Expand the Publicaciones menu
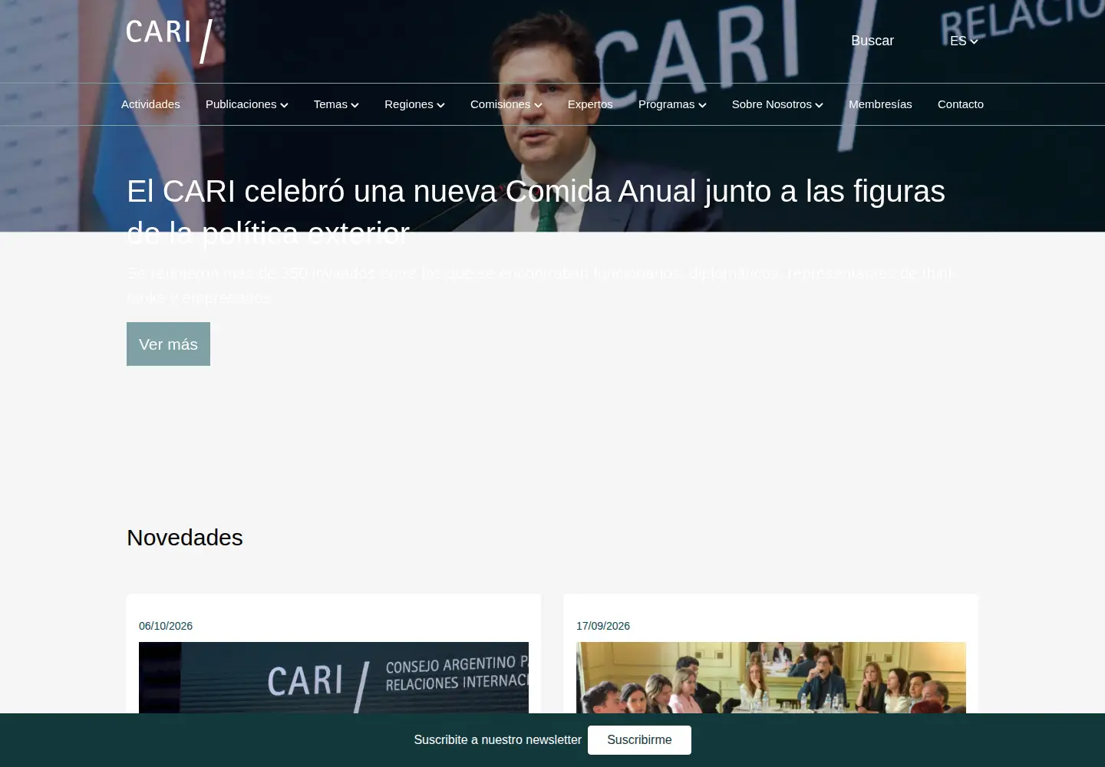Screen dimensions: 1105x767 point(247,104)
